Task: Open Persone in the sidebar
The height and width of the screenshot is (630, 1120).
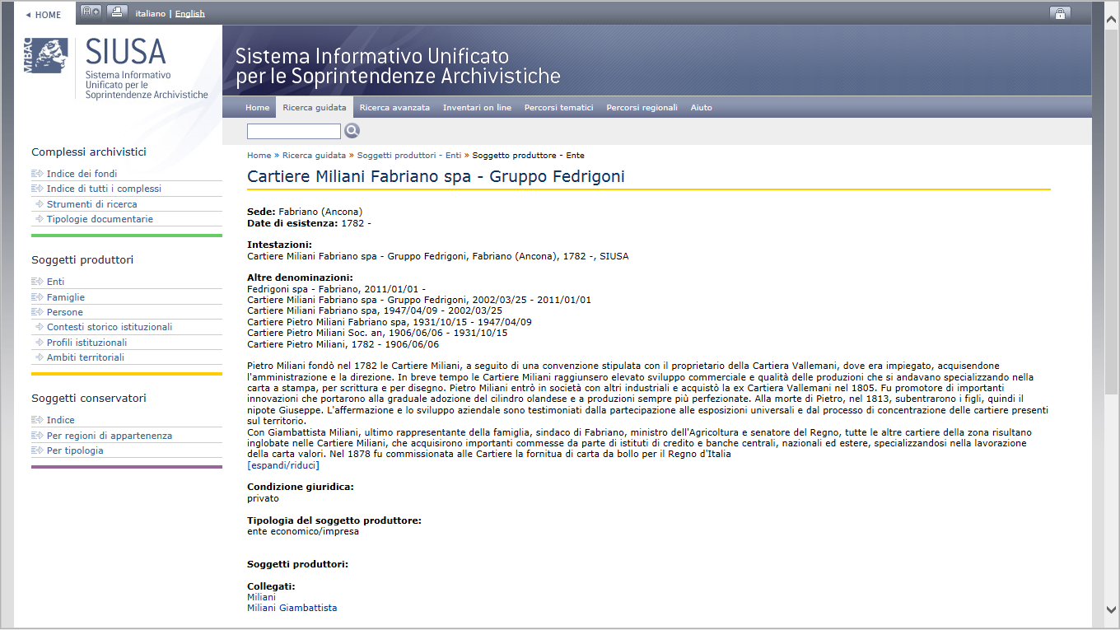Action: coord(65,312)
